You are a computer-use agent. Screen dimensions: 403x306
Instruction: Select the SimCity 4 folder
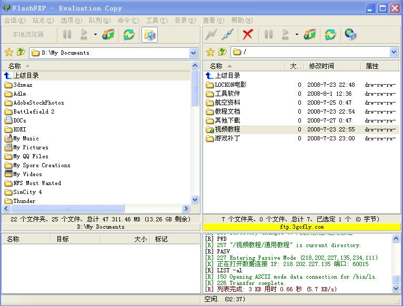[x=23, y=192]
